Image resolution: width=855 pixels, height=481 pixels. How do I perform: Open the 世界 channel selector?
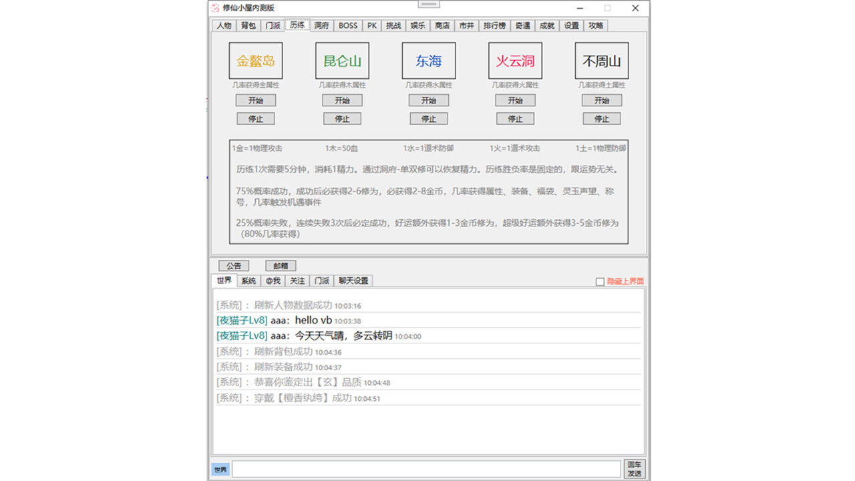pyautogui.click(x=220, y=470)
